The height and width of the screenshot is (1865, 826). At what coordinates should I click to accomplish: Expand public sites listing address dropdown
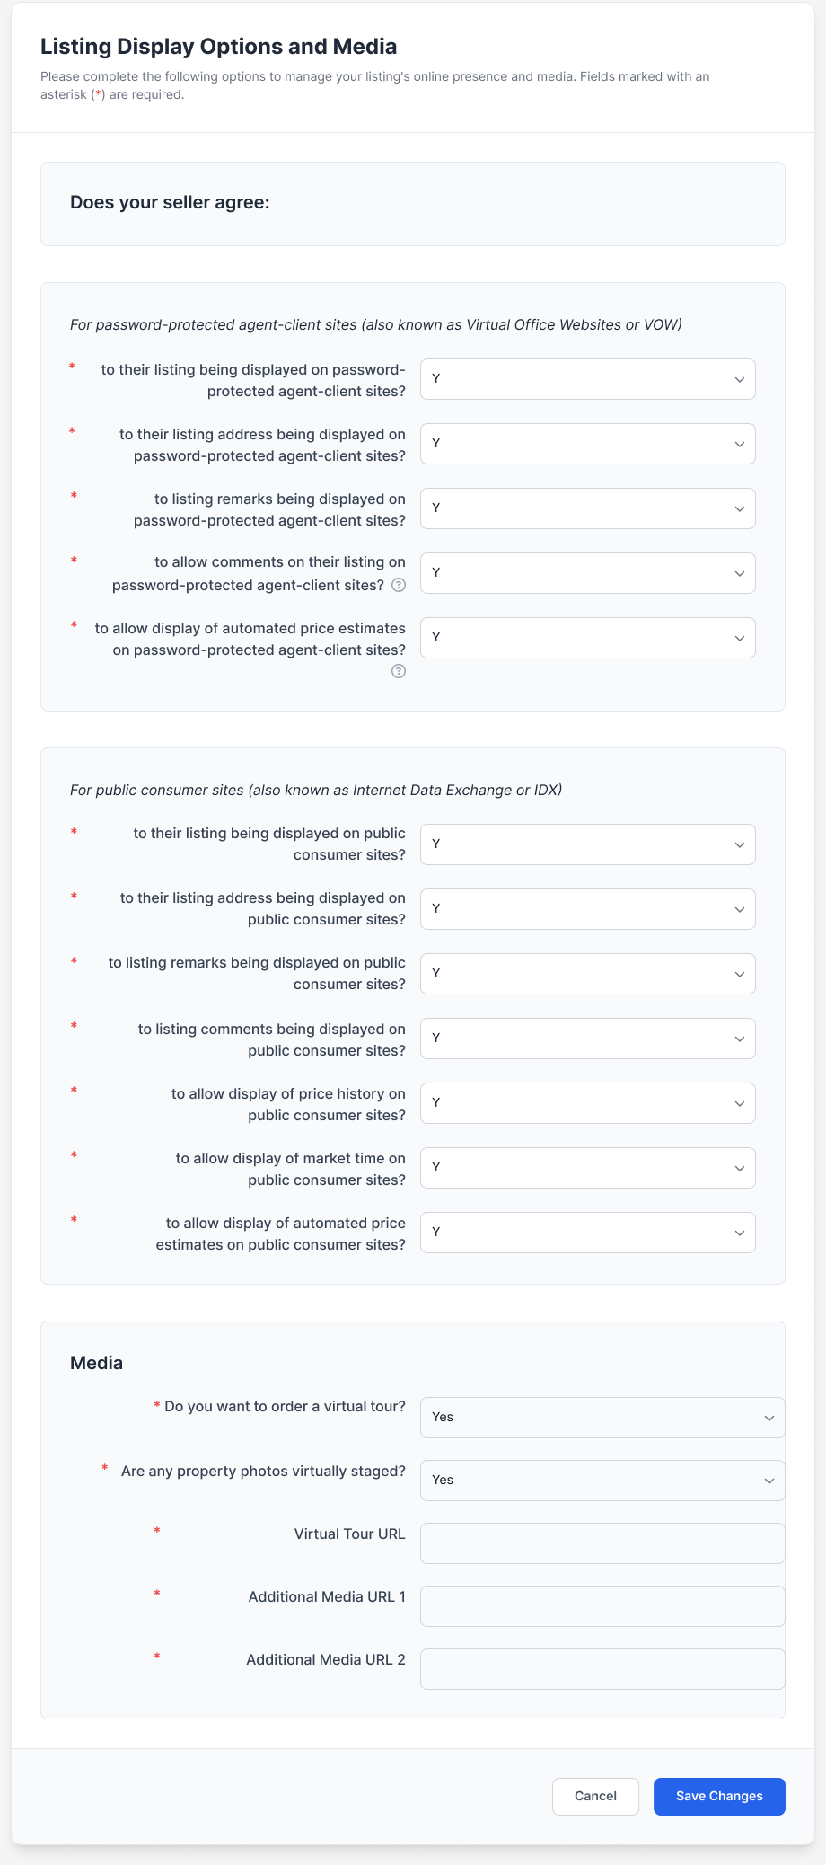pos(587,909)
